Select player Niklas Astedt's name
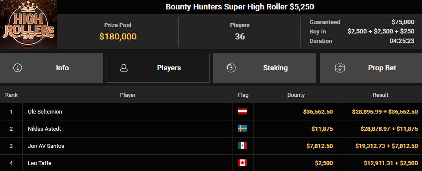This screenshot has width=422, height=171. [x=44, y=129]
